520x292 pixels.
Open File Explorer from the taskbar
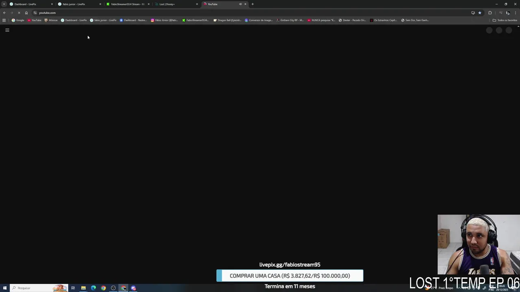click(x=83, y=288)
